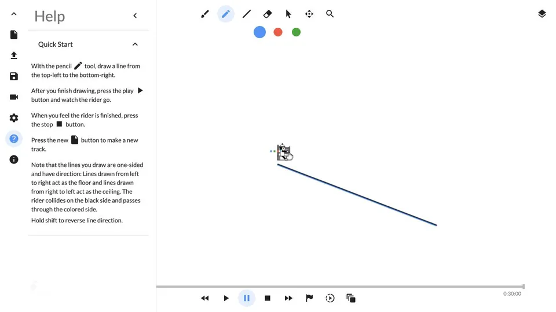556x312 pixels.
Task: Click the drawn blue track line
Action: 357,195
